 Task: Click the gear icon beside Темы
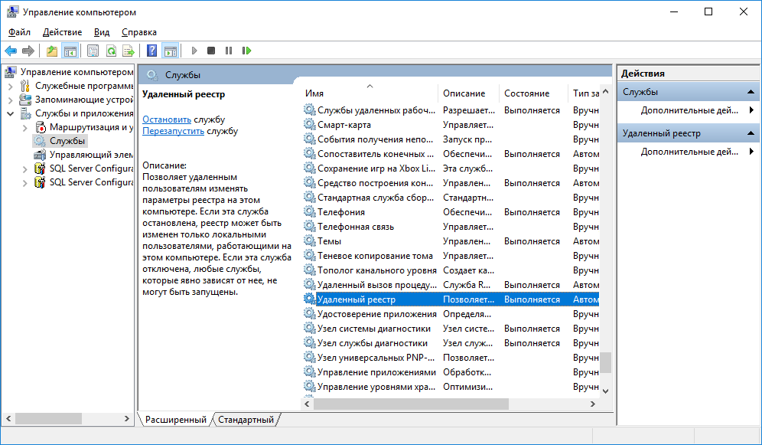click(x=310, y=240)
